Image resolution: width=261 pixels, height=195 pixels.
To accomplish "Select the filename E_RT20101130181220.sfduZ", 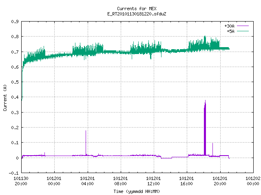I will (137, 14).
